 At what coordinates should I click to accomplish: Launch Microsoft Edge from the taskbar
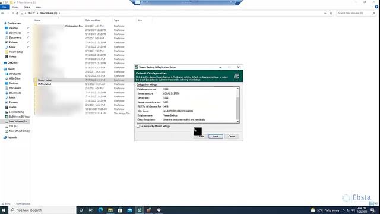(100, 210)
